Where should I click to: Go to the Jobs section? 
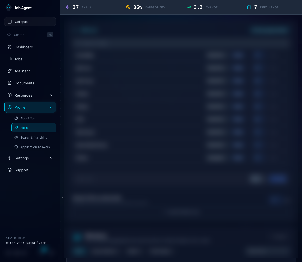point(30,59)
